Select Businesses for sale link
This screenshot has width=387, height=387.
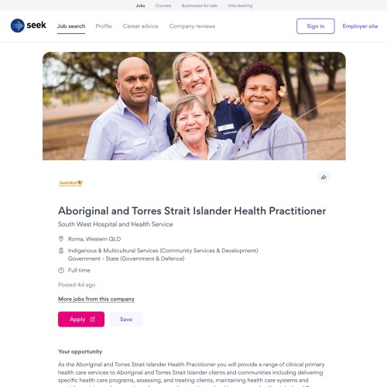[x=200, y=5]
